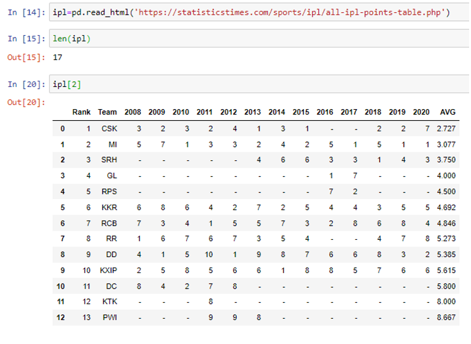This screenshot has width=471, height=344.
Task: Click the RR team cell
Action: coord(112,239)
